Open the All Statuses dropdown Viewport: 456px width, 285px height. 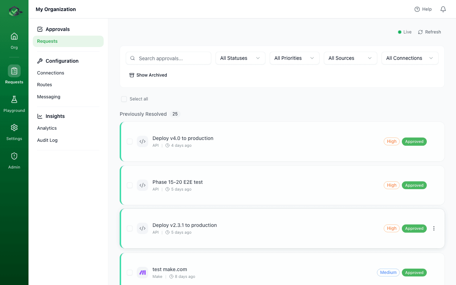pyautogui.click(x=240, y=58)
